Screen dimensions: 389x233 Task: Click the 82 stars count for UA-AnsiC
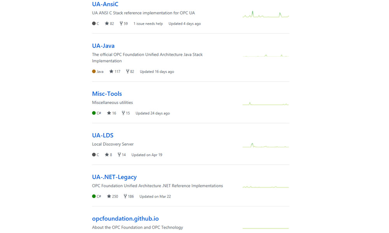pos(112,24)
